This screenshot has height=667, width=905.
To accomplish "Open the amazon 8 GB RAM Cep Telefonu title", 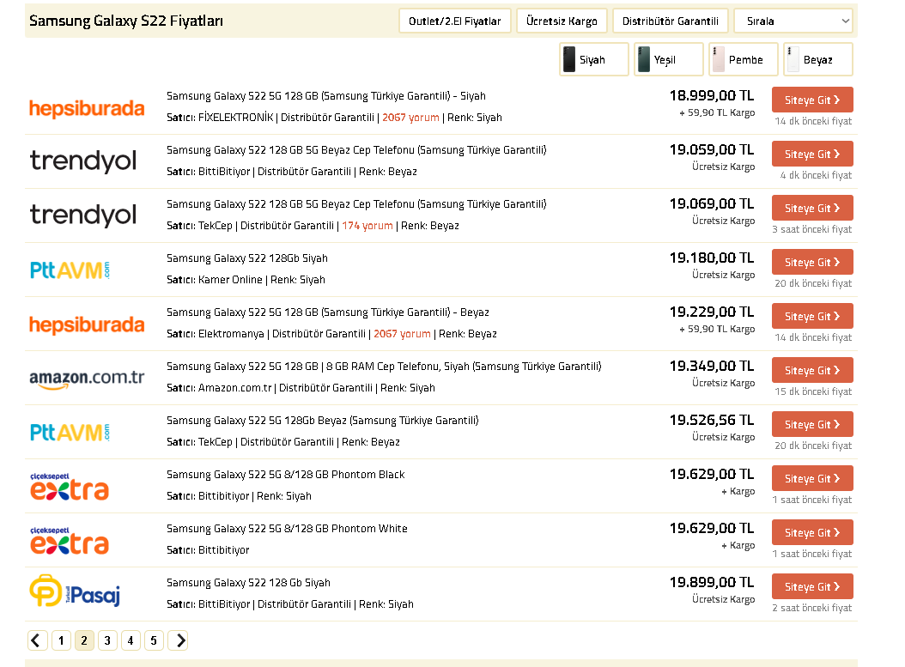I will coord(384,367).
